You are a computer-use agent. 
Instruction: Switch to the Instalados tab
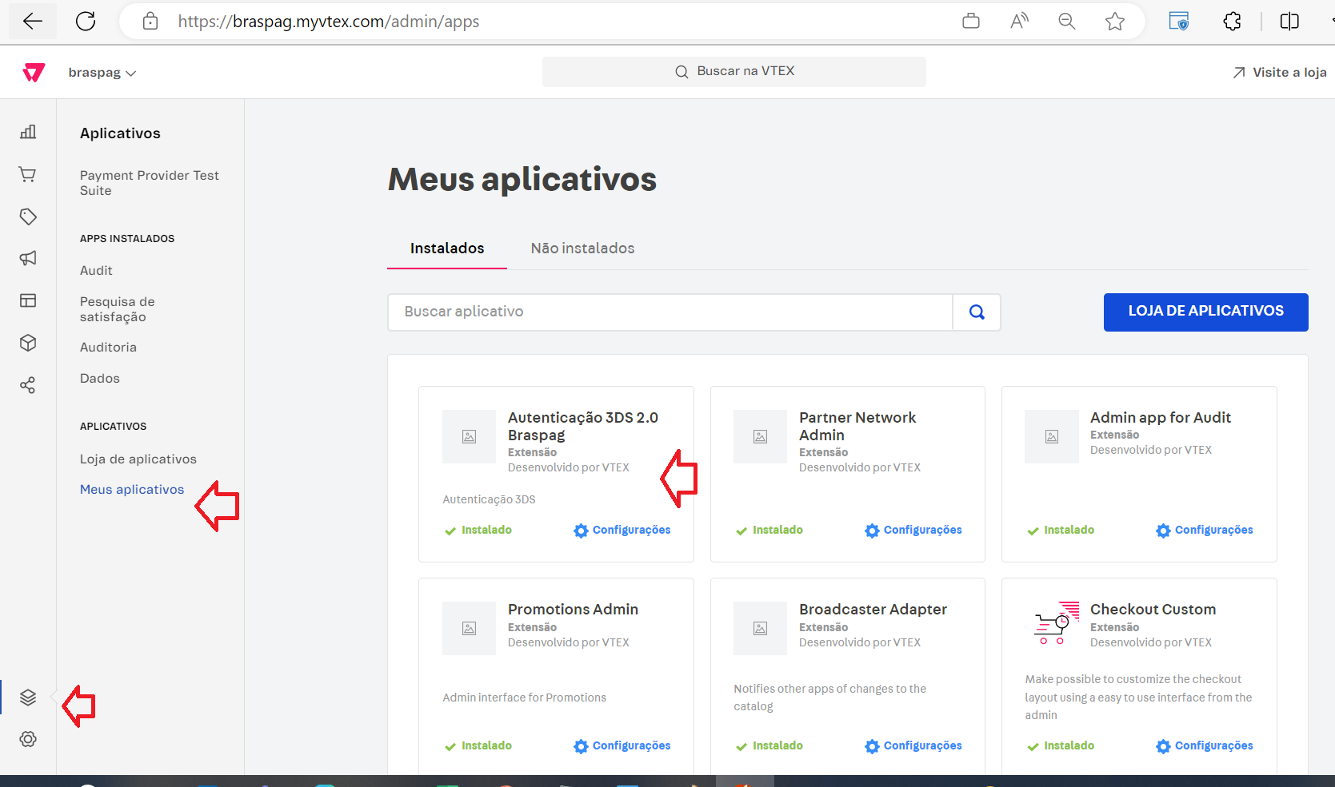447,248
